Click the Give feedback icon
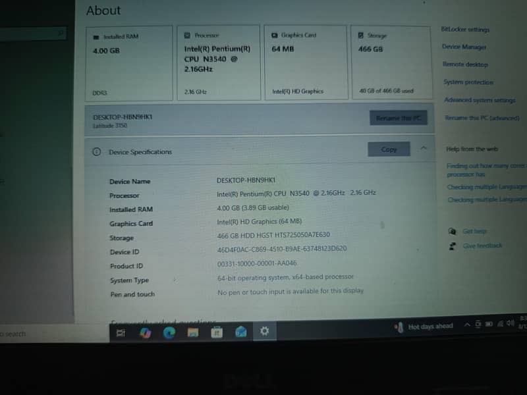The width and height of the screenshot is (527, 395). point(453,246)
